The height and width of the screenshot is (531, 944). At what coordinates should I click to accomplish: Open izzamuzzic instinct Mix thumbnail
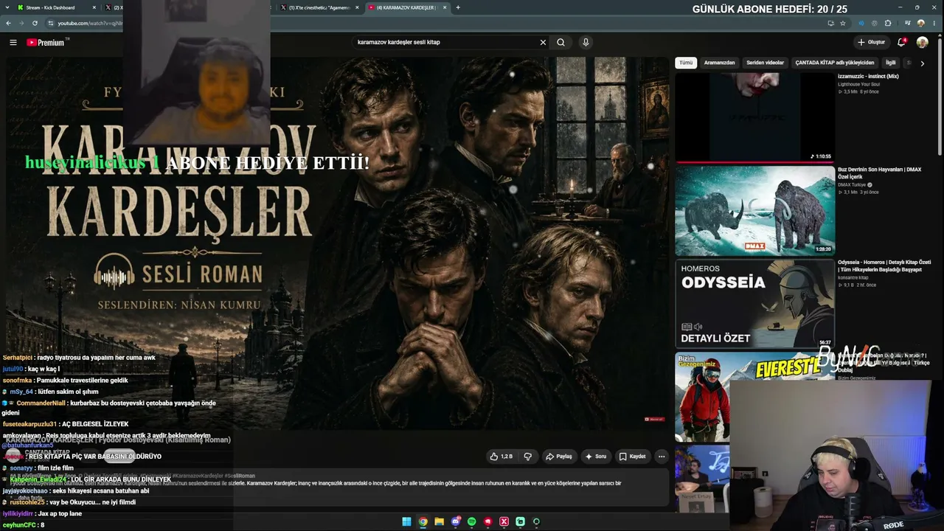755,117
